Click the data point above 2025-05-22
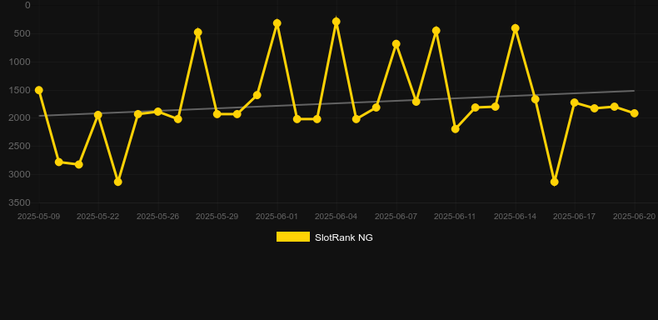The width and height of the screenshot is (658, 320). coord(98,115)
